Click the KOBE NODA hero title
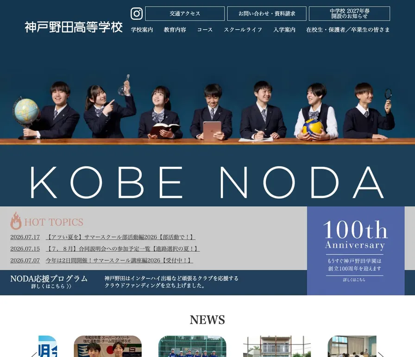Screen dimensions: 415x357 pos(207,182)
